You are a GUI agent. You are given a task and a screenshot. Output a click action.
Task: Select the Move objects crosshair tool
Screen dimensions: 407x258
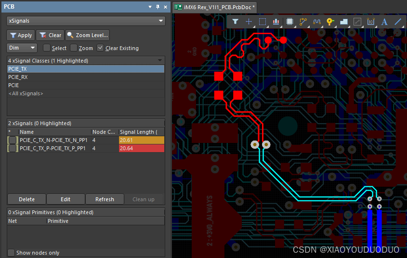249,22
